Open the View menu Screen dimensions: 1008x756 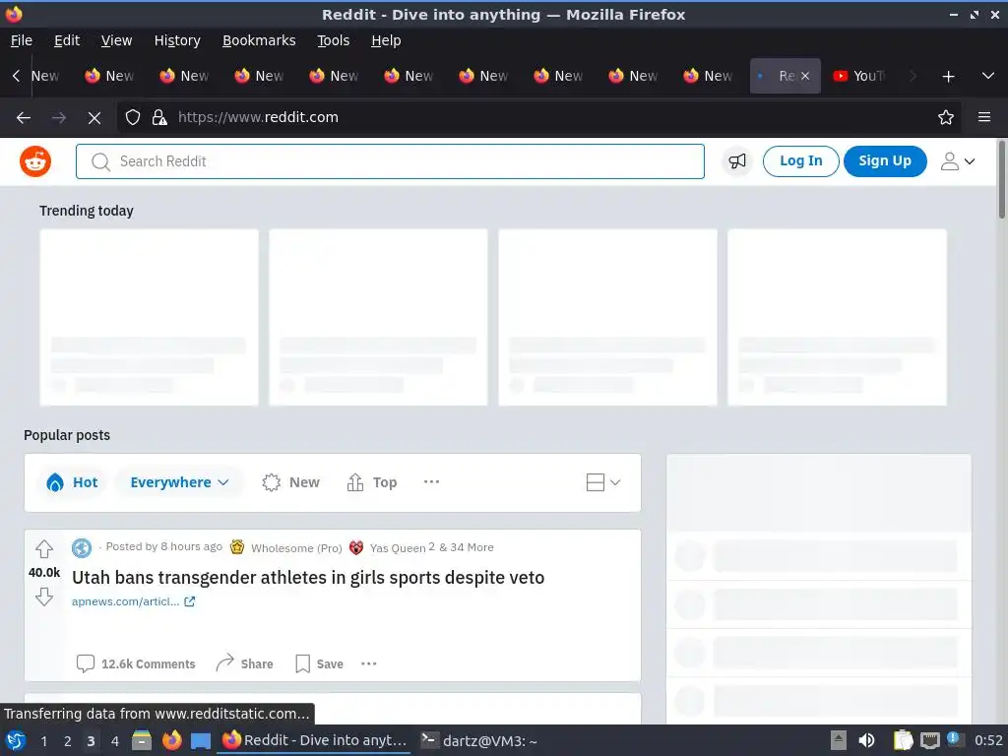[x=116, y=40]
